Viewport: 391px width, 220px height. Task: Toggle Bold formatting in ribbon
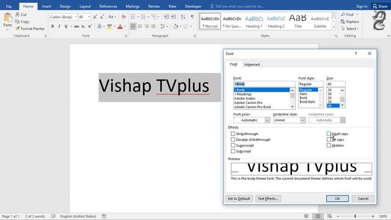tap(53, 26)
